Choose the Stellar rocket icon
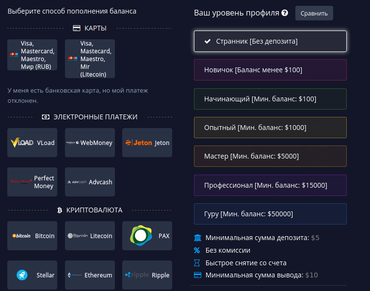The width and height of the screenshot is (370, 291). pyautogui.click(x=21, y=275)
